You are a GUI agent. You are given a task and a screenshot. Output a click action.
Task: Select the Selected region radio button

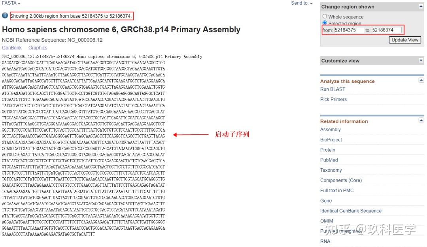(325, 23)
